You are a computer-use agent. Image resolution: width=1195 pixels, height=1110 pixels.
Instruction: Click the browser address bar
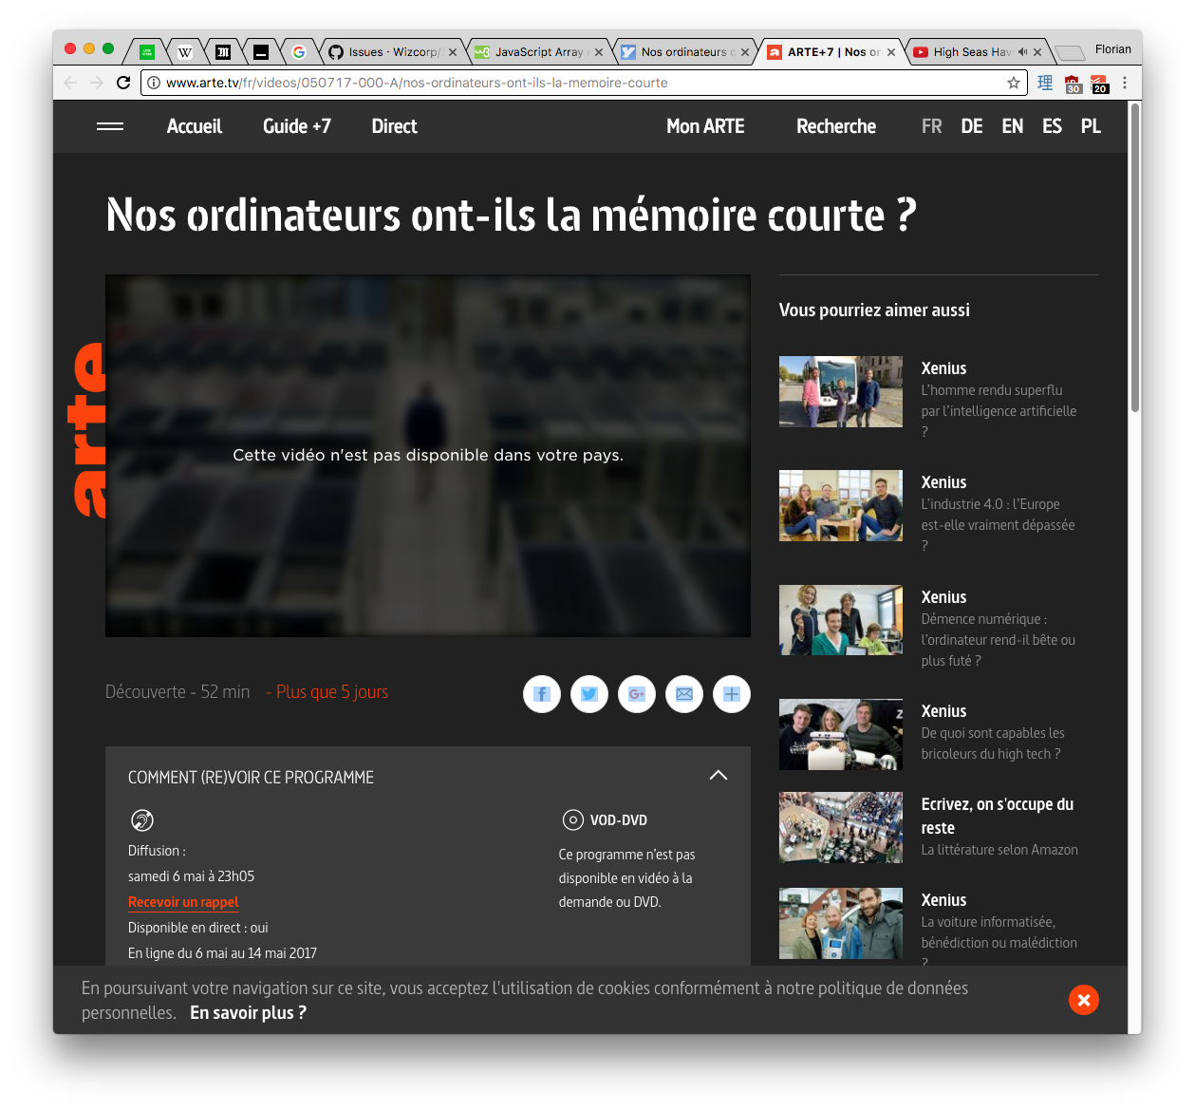[x=569, y=83]
